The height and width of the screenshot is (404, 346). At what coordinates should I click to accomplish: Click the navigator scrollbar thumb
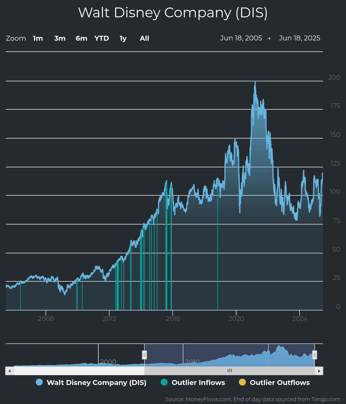(230, 371)
